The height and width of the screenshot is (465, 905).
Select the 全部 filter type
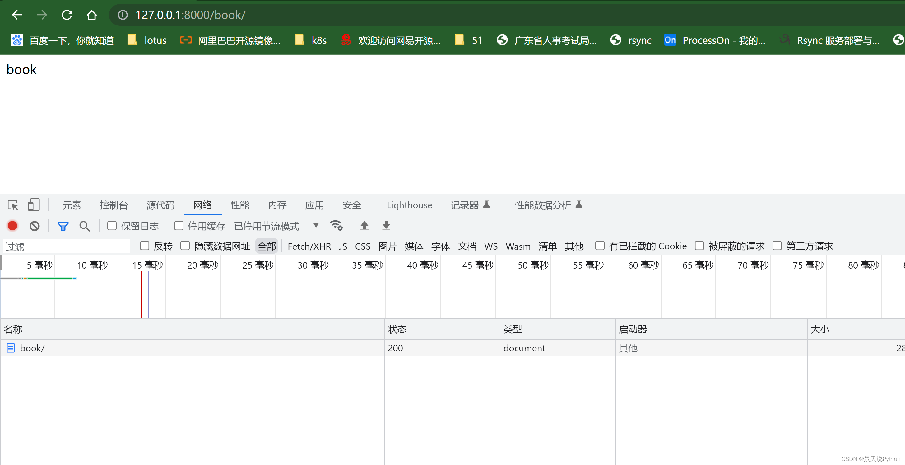coord(267,246)
